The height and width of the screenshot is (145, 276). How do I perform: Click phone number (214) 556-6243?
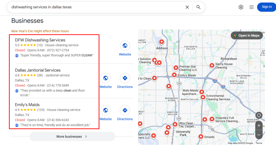point(58,120)
